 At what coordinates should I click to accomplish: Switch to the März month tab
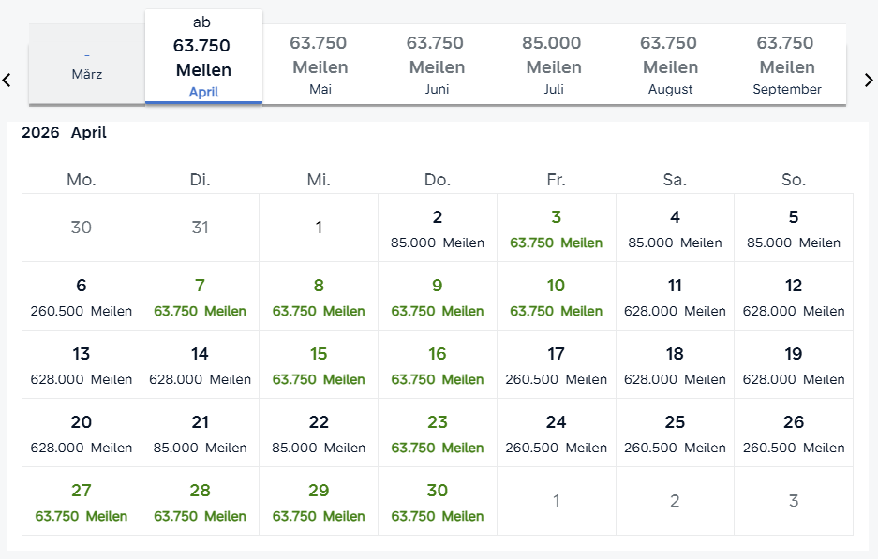coord(87,65)
